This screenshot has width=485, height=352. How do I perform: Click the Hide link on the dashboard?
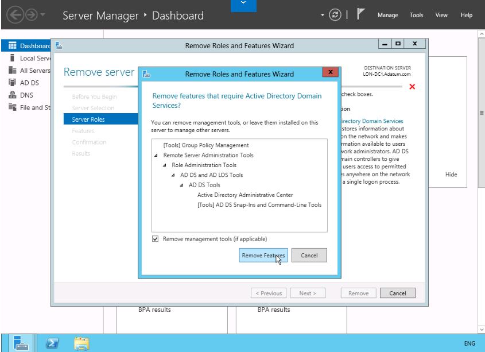(x=451, y=175)
